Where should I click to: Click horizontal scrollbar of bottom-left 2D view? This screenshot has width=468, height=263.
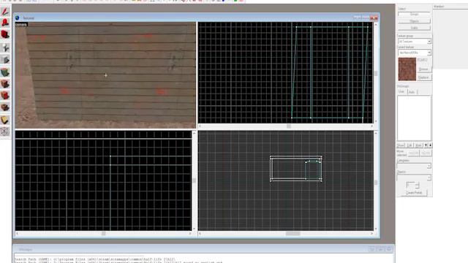pos(103,234)
